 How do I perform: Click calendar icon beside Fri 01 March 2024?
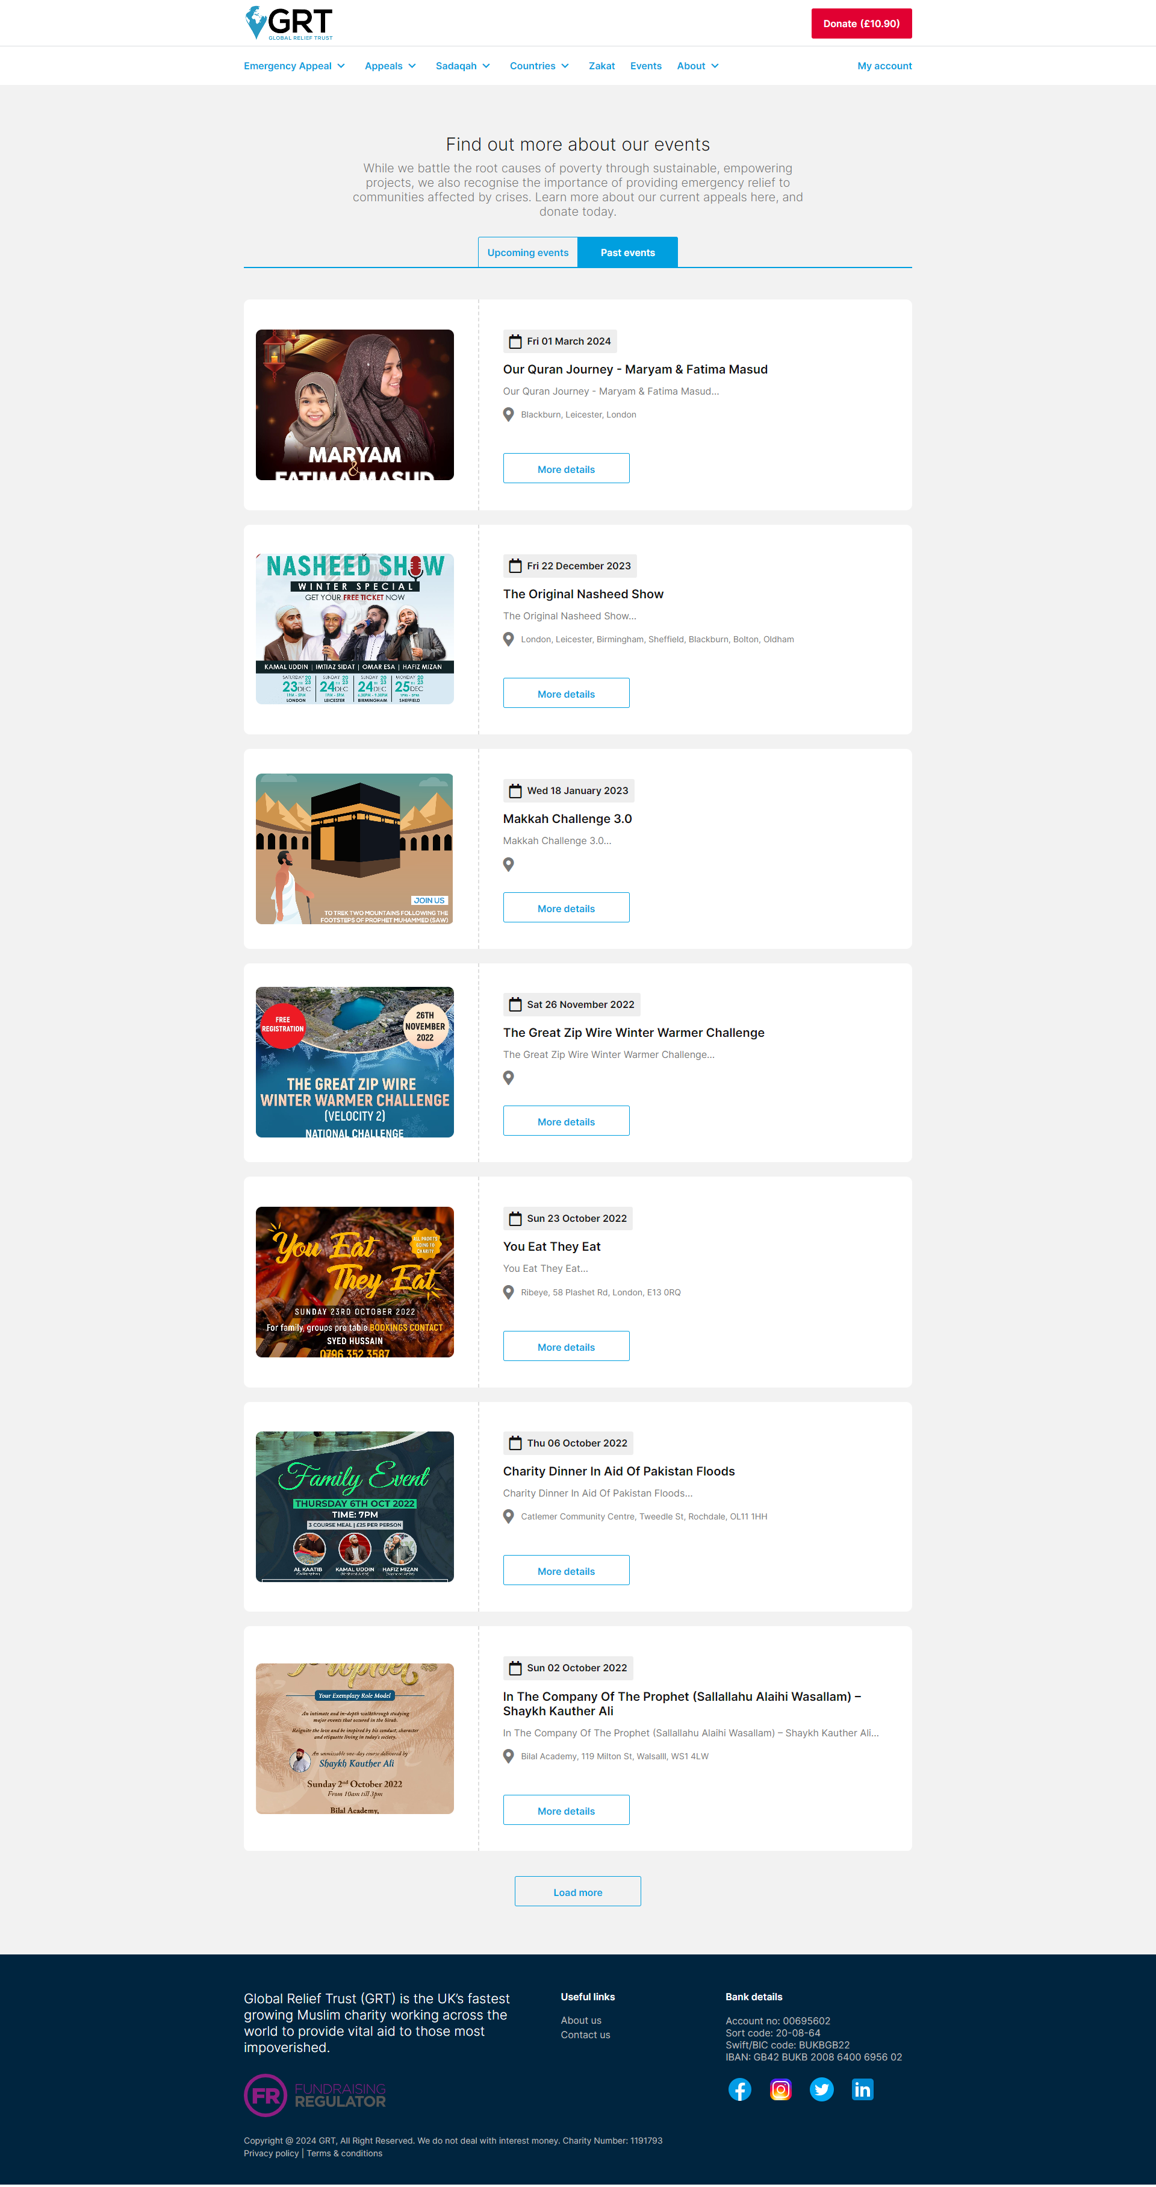tap(515, 341)
